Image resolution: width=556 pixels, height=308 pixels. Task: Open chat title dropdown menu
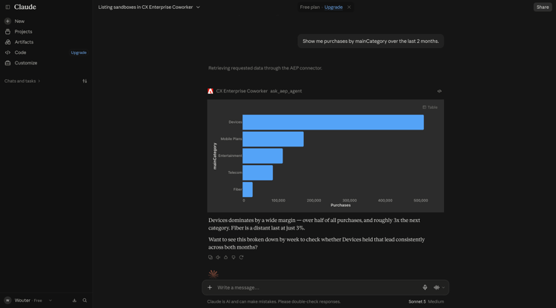tap(198, 7)
